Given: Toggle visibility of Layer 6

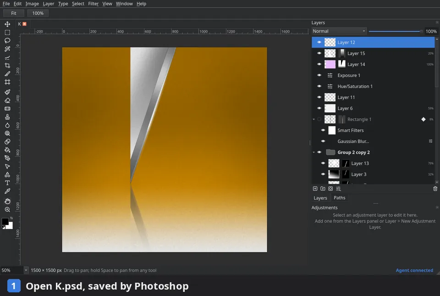Looking at the screenshot, I should pyautogui.click(x=319, y=108).
